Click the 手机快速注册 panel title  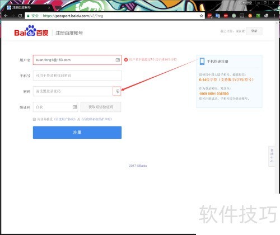tap(218, 62)
